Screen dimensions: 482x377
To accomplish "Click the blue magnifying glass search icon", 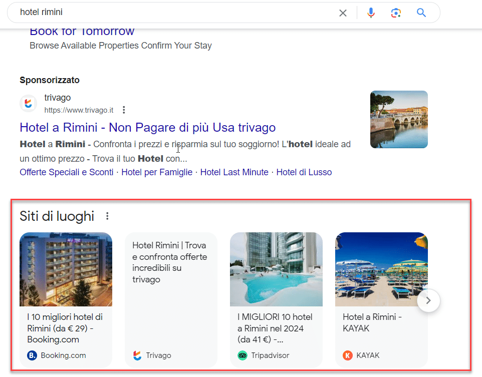I will [421, 13].
